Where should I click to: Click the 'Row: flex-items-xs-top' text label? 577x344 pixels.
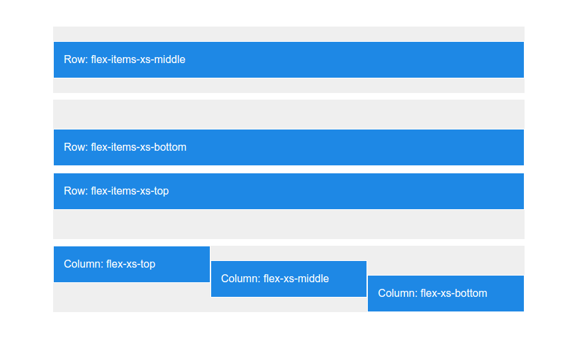coord(116,191)
